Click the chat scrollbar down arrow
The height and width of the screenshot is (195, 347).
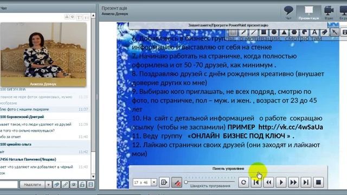pos(93,177)
